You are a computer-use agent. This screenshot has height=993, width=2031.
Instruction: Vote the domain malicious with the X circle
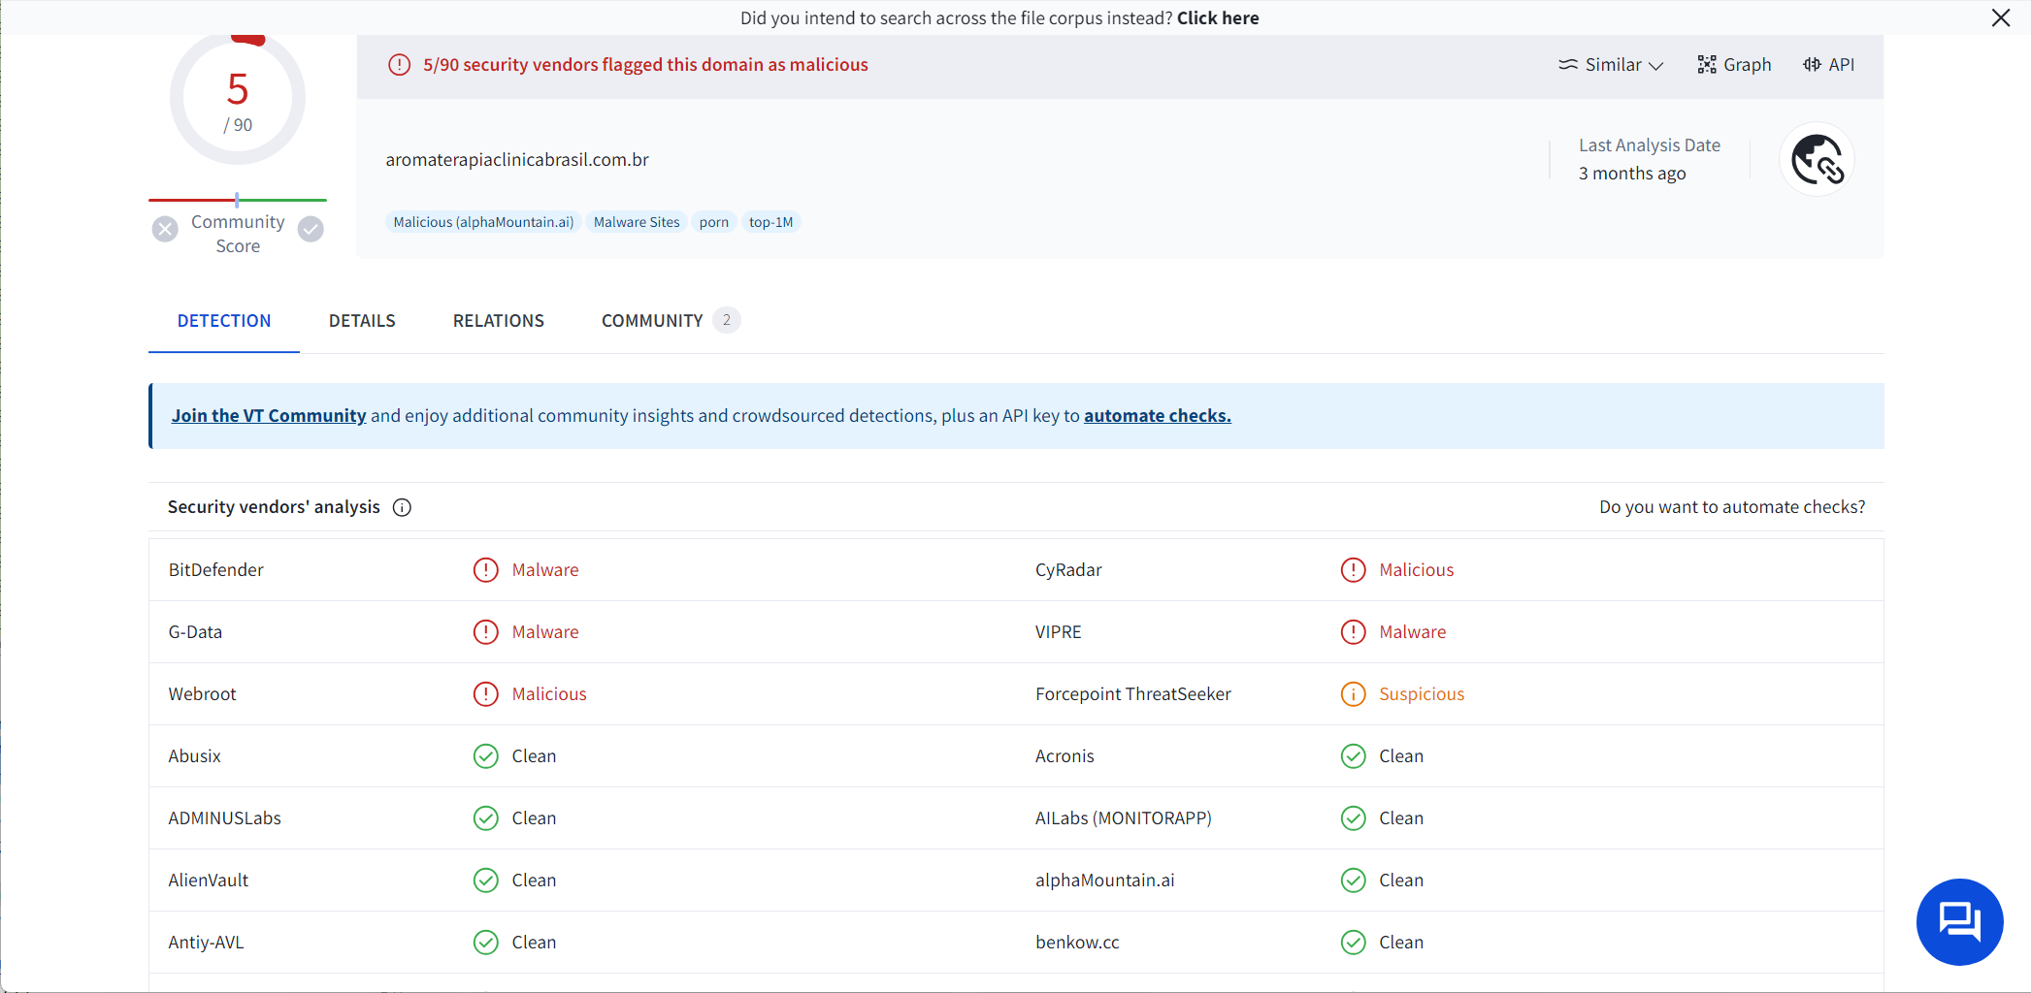coord(164,229)
